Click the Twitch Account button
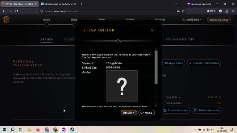Viewport: 237px width, 133px height. 206,110
